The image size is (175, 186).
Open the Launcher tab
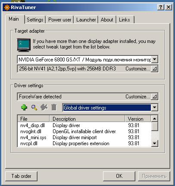coord(86,20)
